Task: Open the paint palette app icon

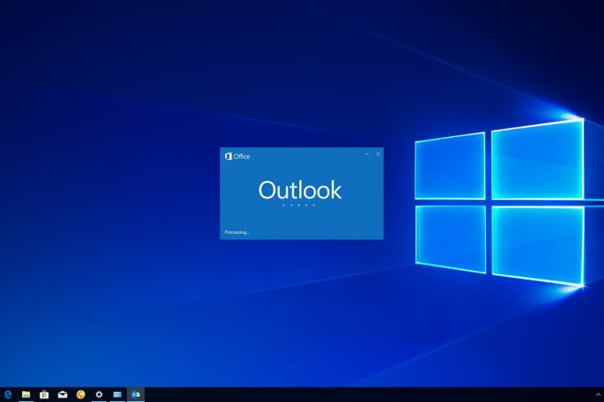Action: click(81, 395)
